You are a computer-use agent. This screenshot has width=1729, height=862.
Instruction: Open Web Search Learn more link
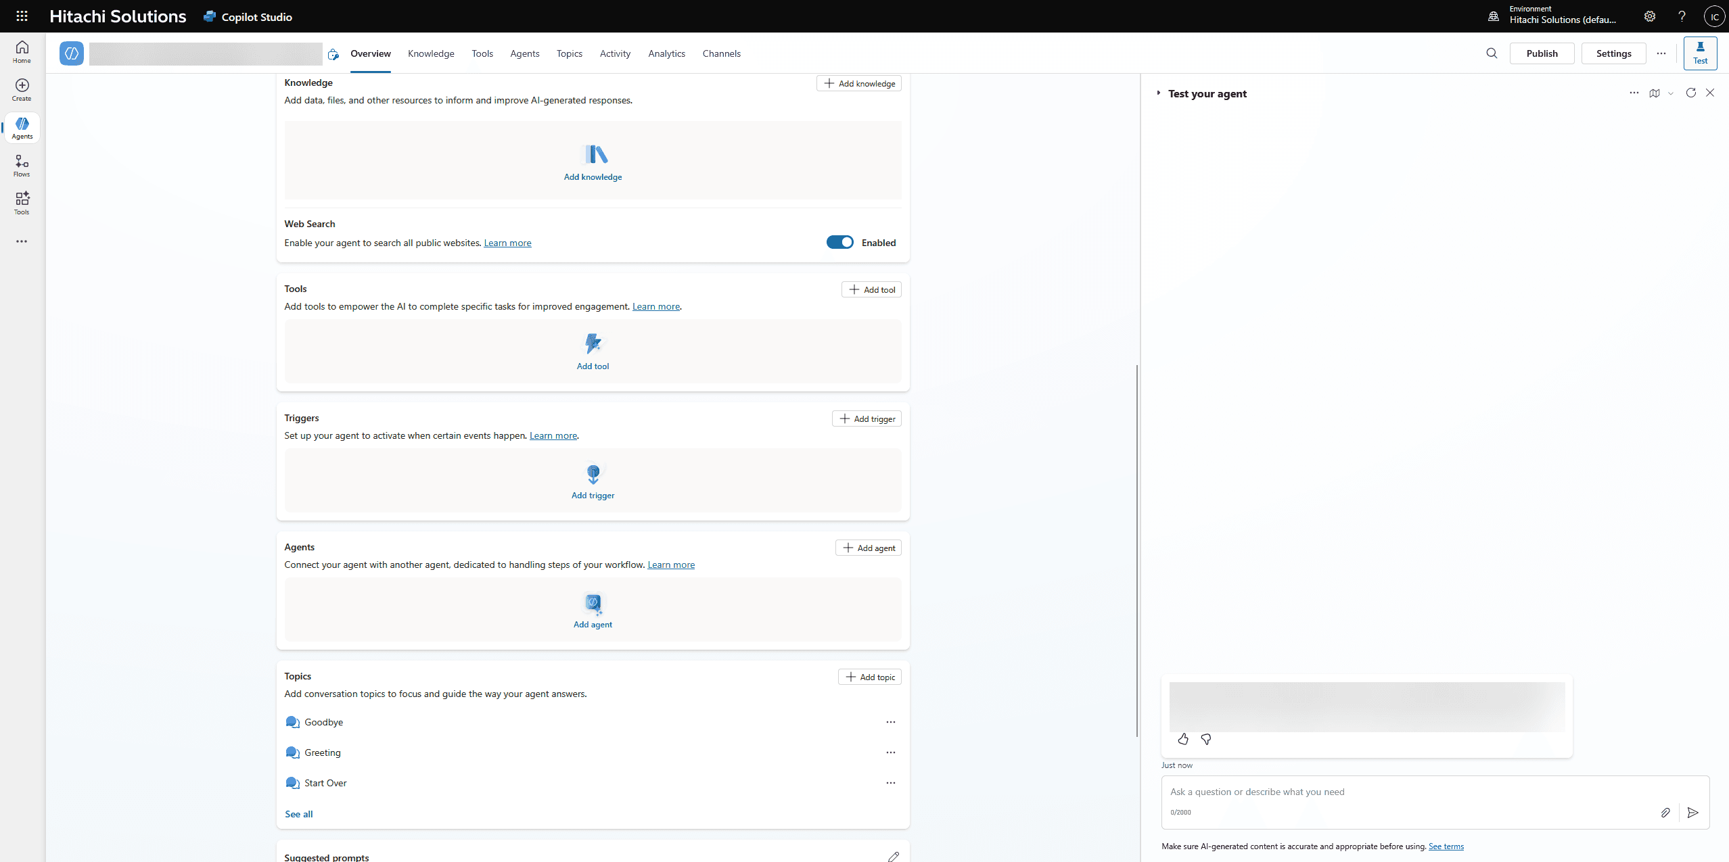507,243
